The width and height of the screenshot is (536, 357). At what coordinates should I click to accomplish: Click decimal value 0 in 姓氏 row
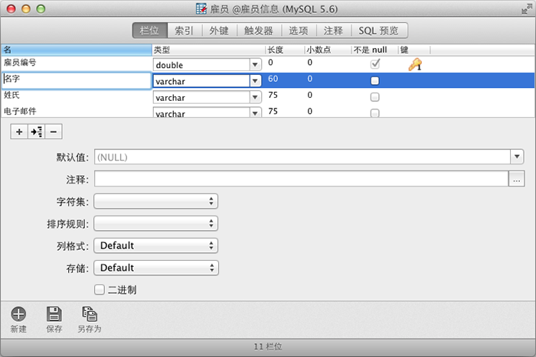[x=309, y=95]
